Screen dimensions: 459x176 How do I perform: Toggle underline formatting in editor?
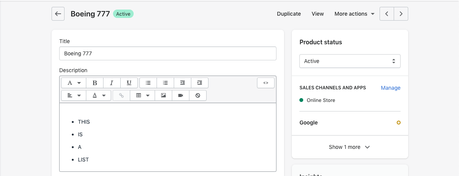(x=129, y=83)
